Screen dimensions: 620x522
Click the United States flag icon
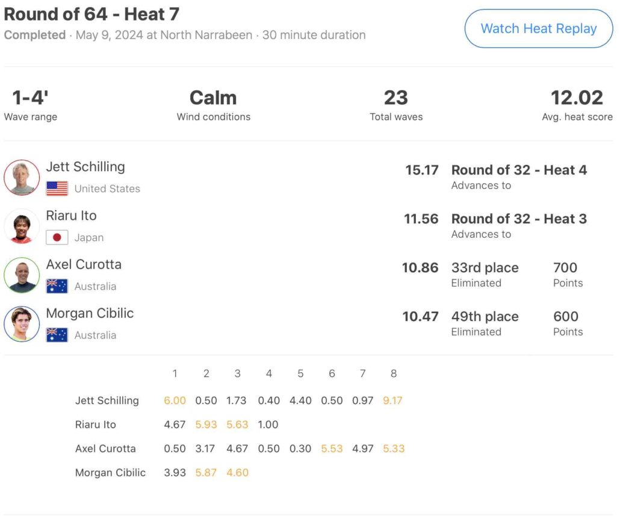tap(57, 189)
